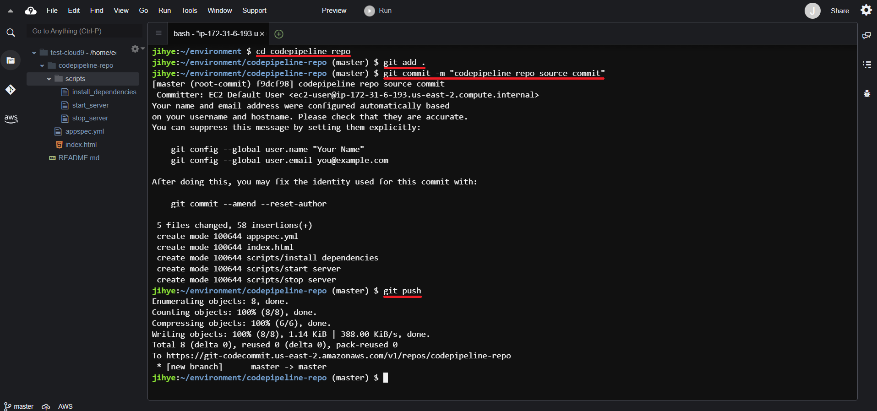Open file tree settings gear
Screen dimensions: 877x411
[136, 49]
